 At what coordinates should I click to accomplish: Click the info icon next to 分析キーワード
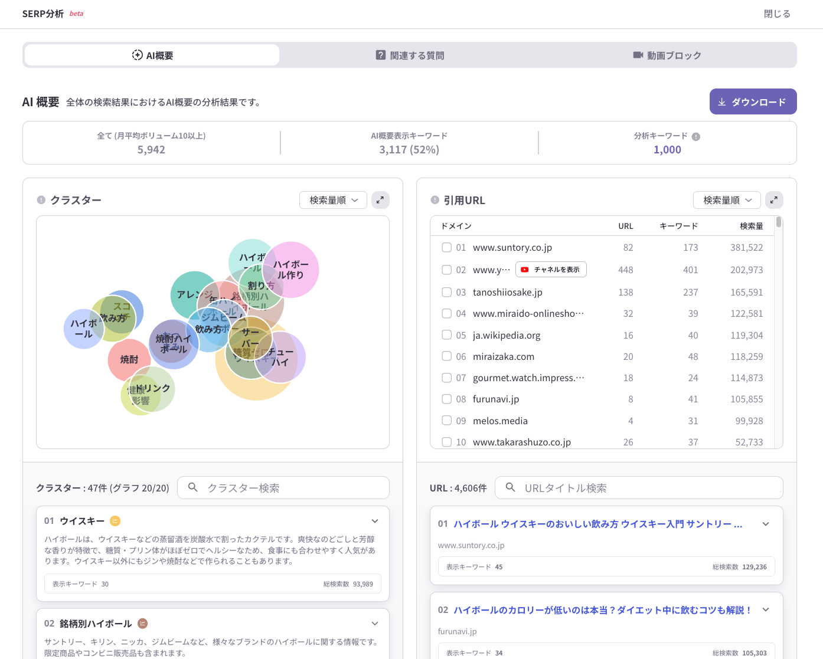696,136
